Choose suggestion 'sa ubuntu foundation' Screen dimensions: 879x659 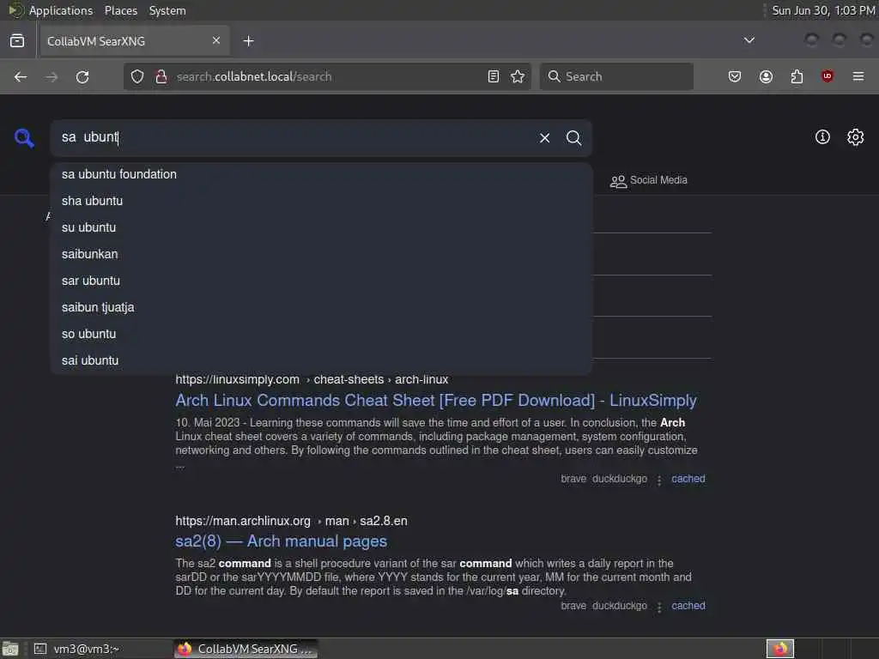321,174
